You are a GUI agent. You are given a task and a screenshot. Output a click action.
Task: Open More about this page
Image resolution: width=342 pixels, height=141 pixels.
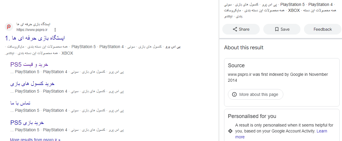255,94
